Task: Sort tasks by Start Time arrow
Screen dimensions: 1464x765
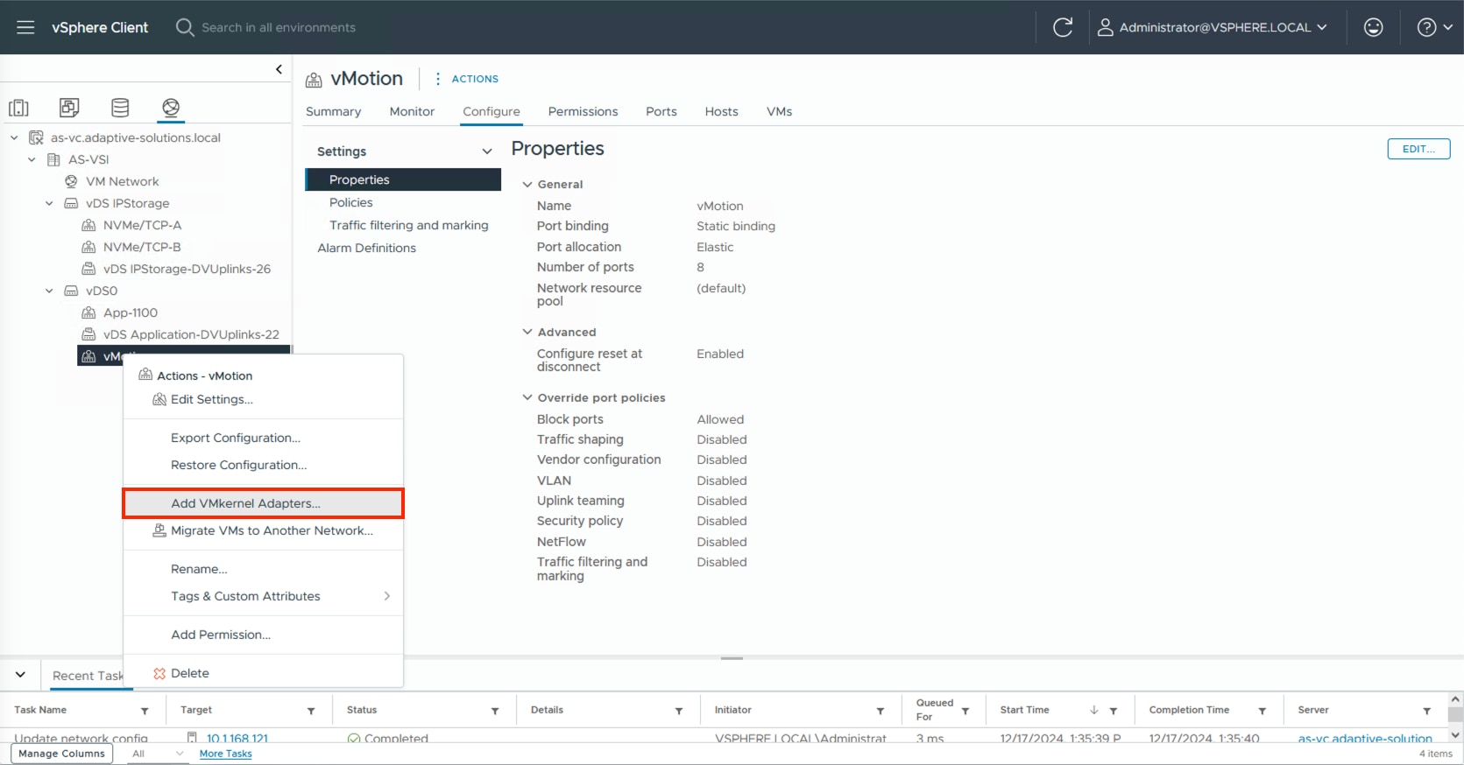Action: 1094,710
